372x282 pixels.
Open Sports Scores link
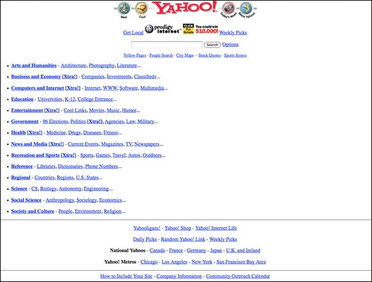[235, 56]
